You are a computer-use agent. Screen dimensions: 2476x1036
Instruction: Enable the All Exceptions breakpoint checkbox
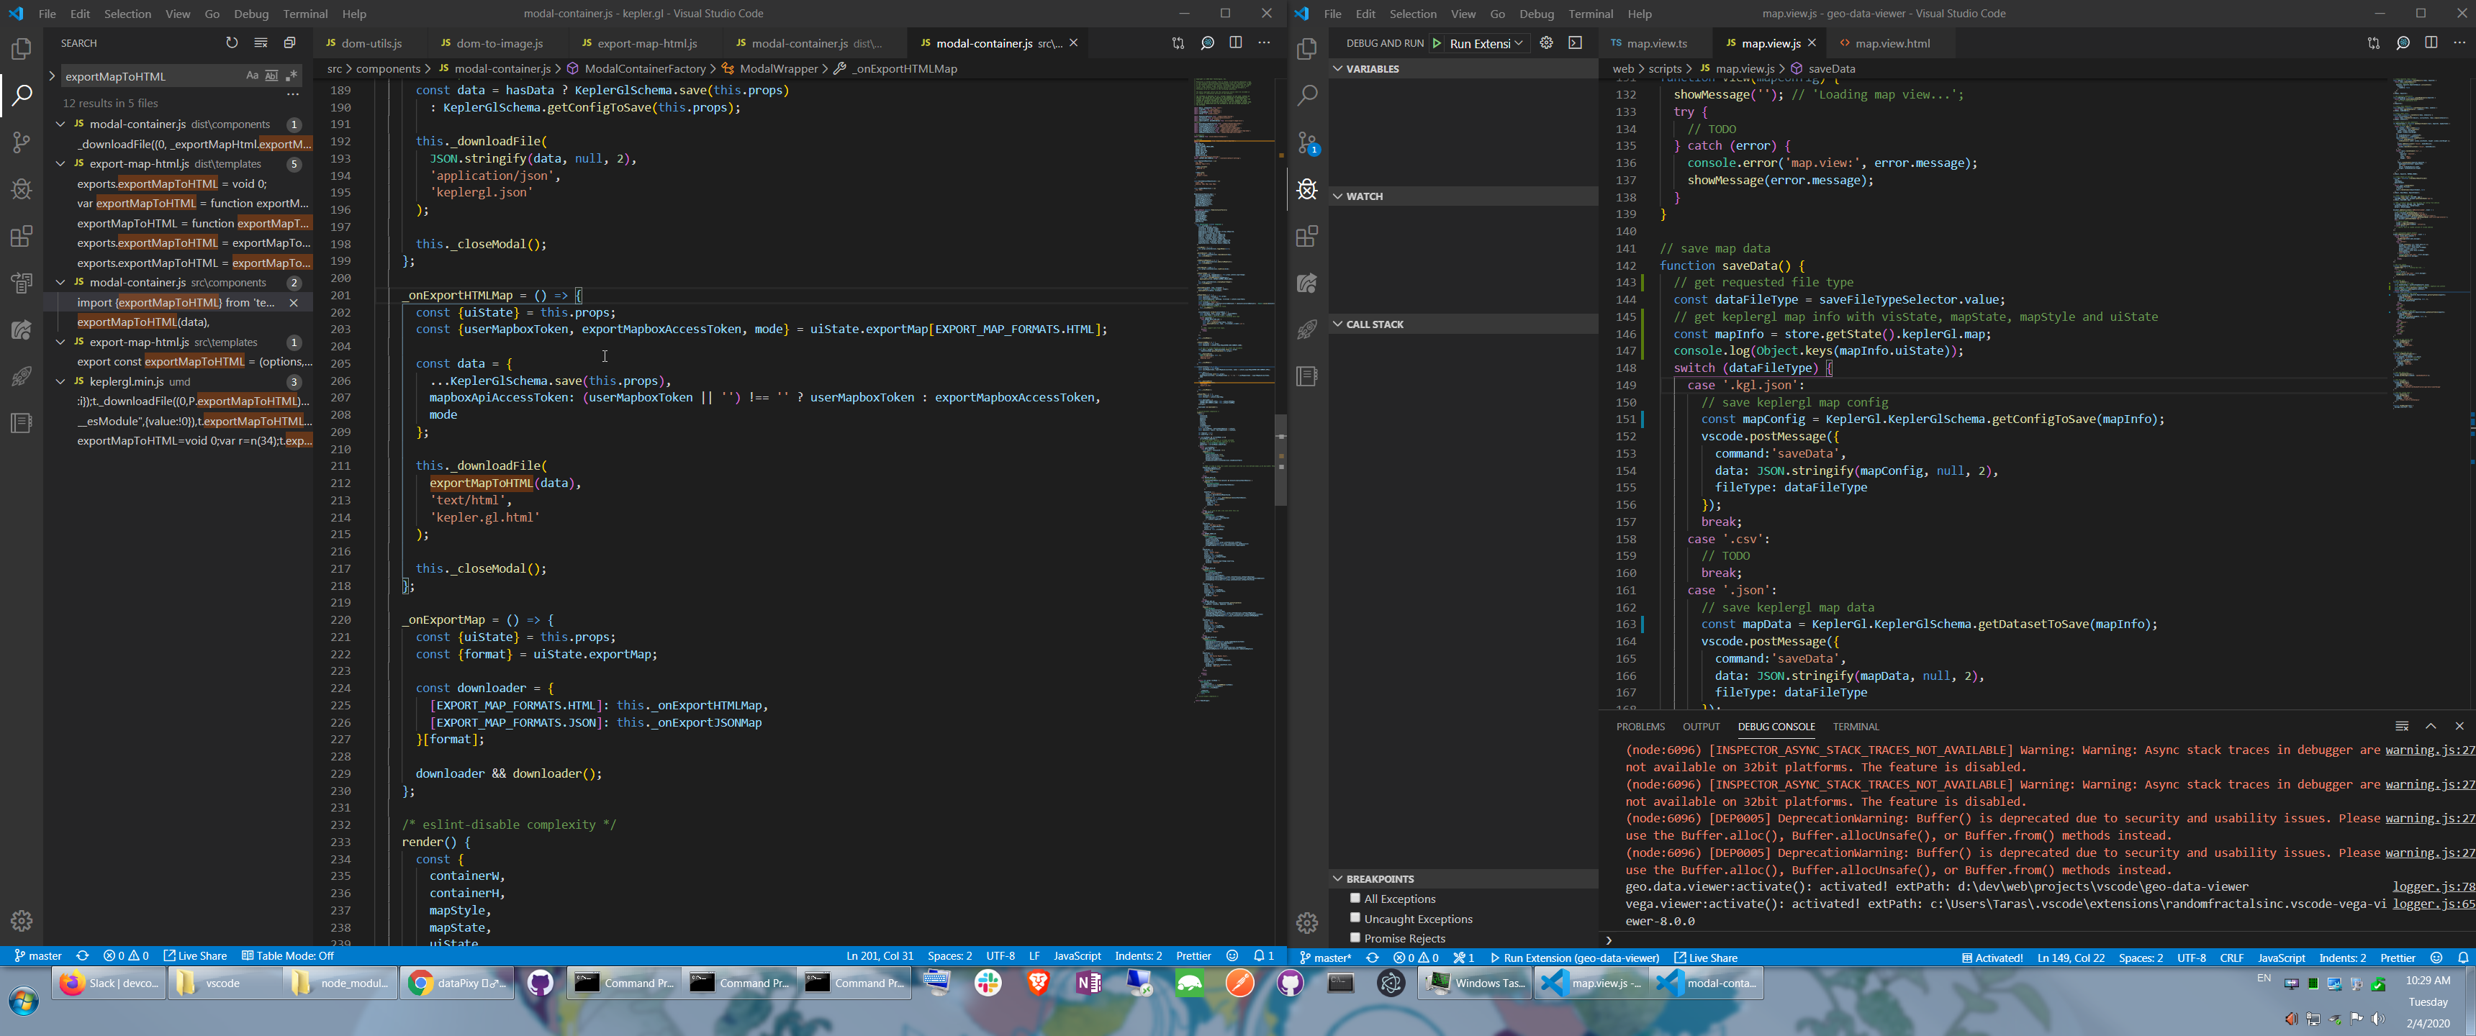[x=1355, y=899]
